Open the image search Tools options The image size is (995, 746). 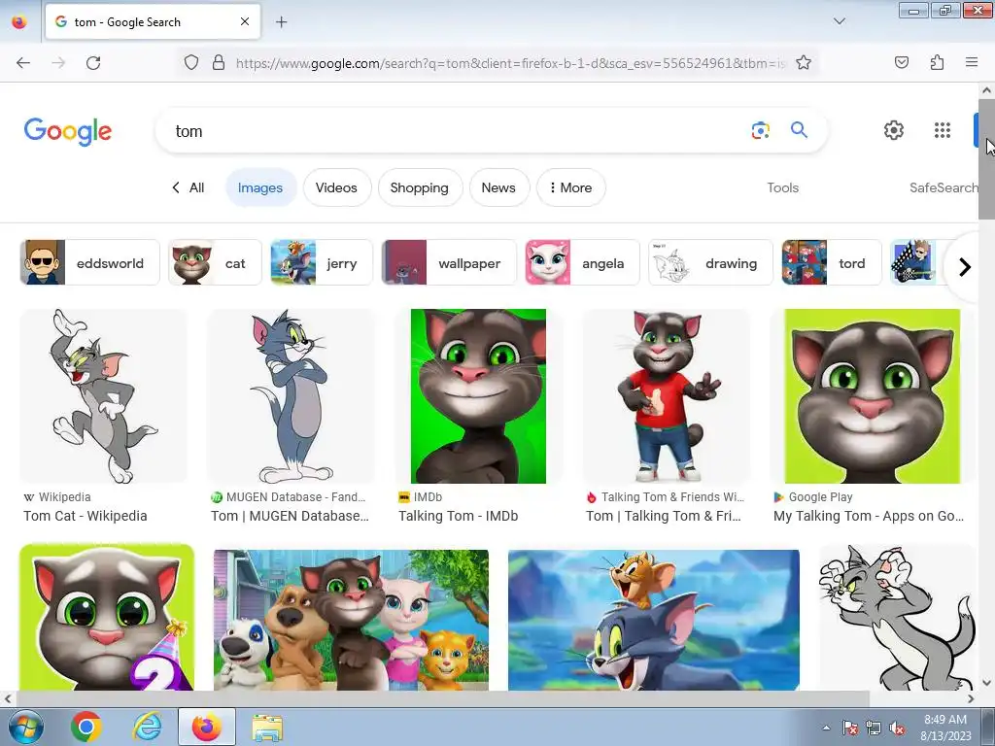(782, 187)
